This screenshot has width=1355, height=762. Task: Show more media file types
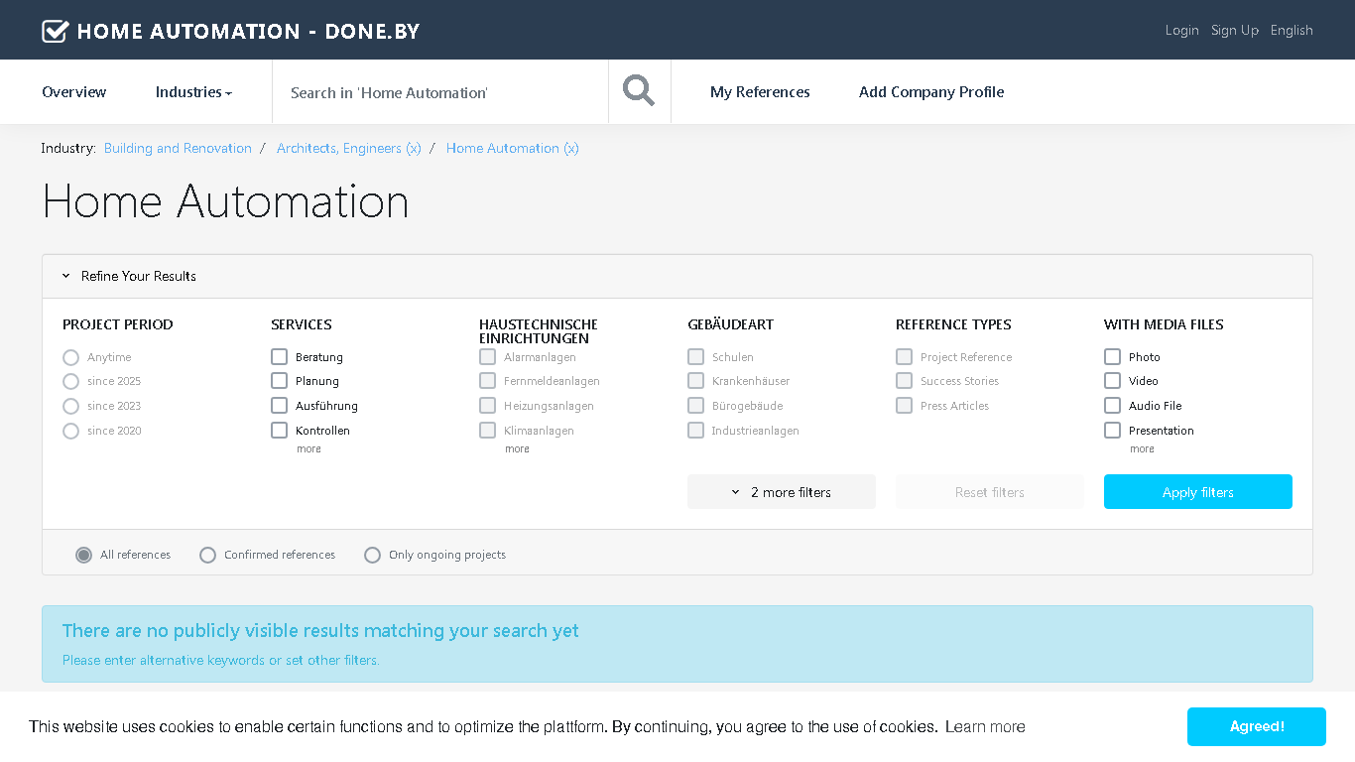pyautogui.click(x=1142, y=449)
